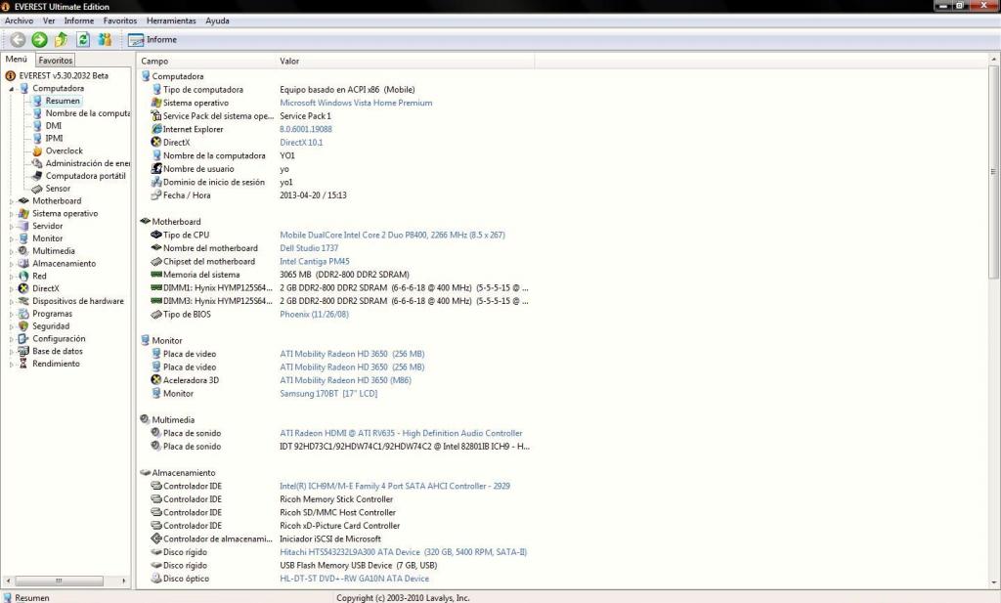The width and height of the screenshot is (1001, 603).
Task: Open the Ver menu
Action: click(x=49, y=21)
